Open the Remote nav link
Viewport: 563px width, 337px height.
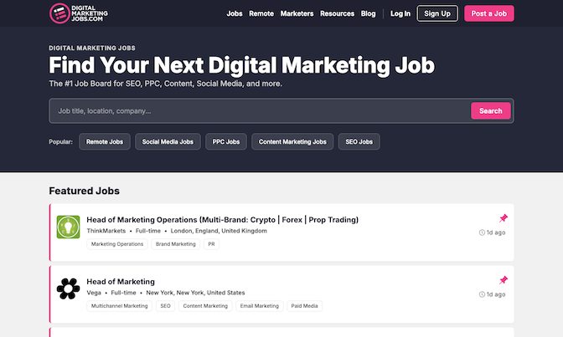261,13
